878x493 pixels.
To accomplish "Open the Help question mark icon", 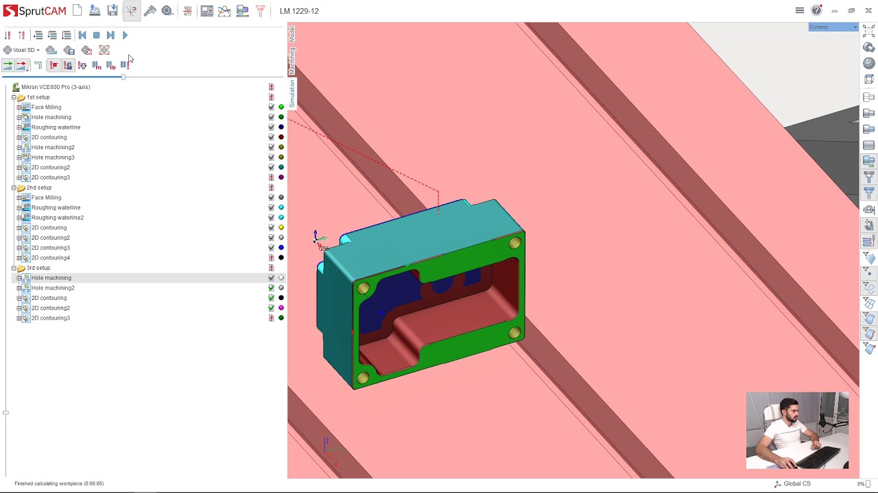I will coord(816,10).
